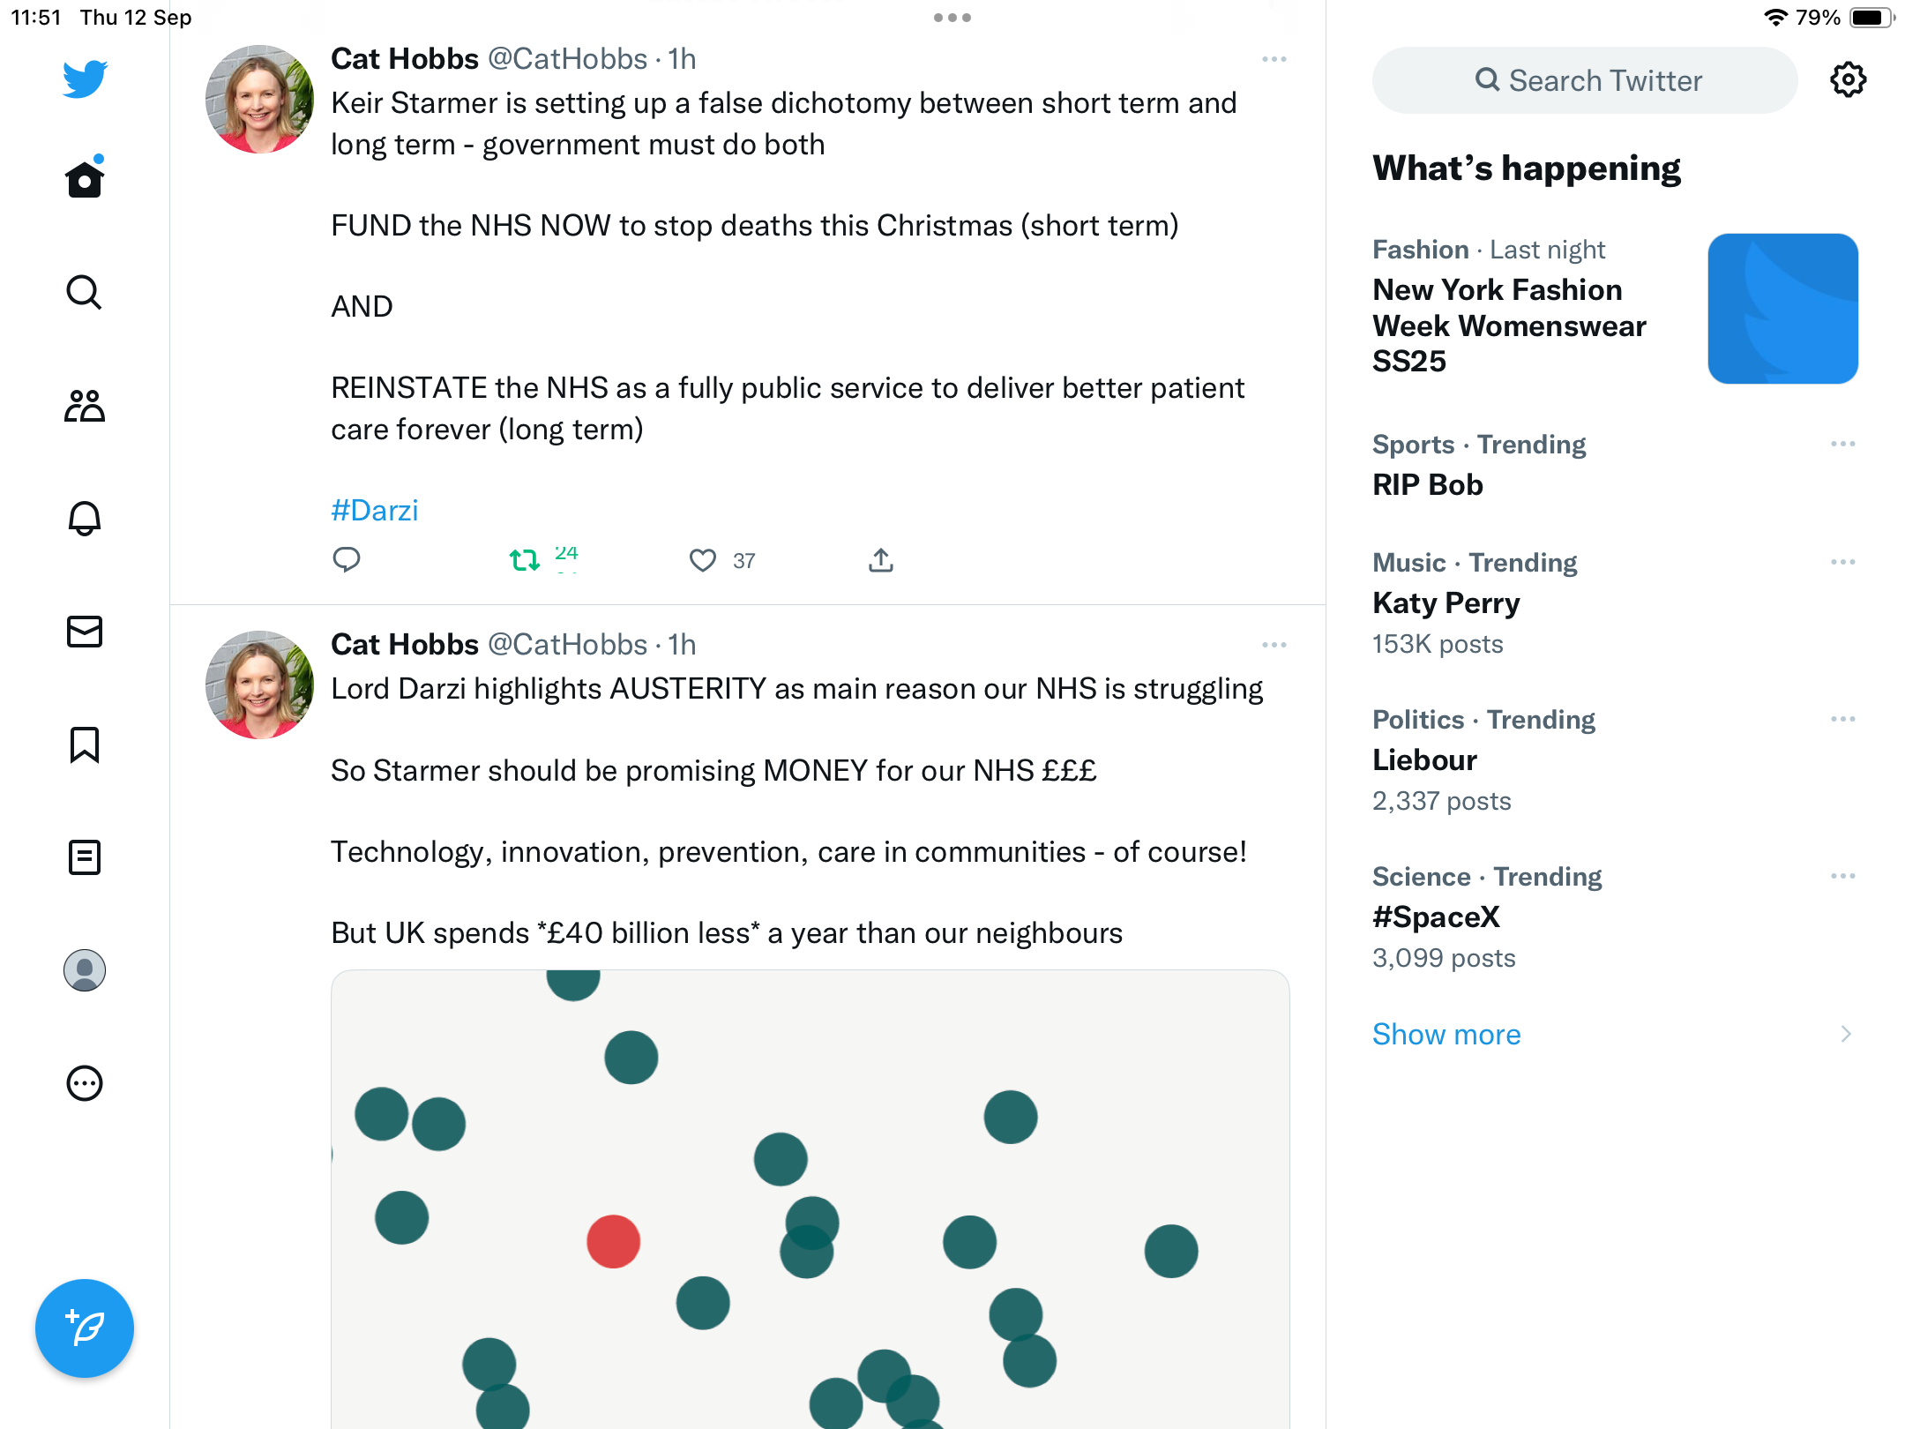
Task: Click Show more trends link
Action: (1446, 1034)
